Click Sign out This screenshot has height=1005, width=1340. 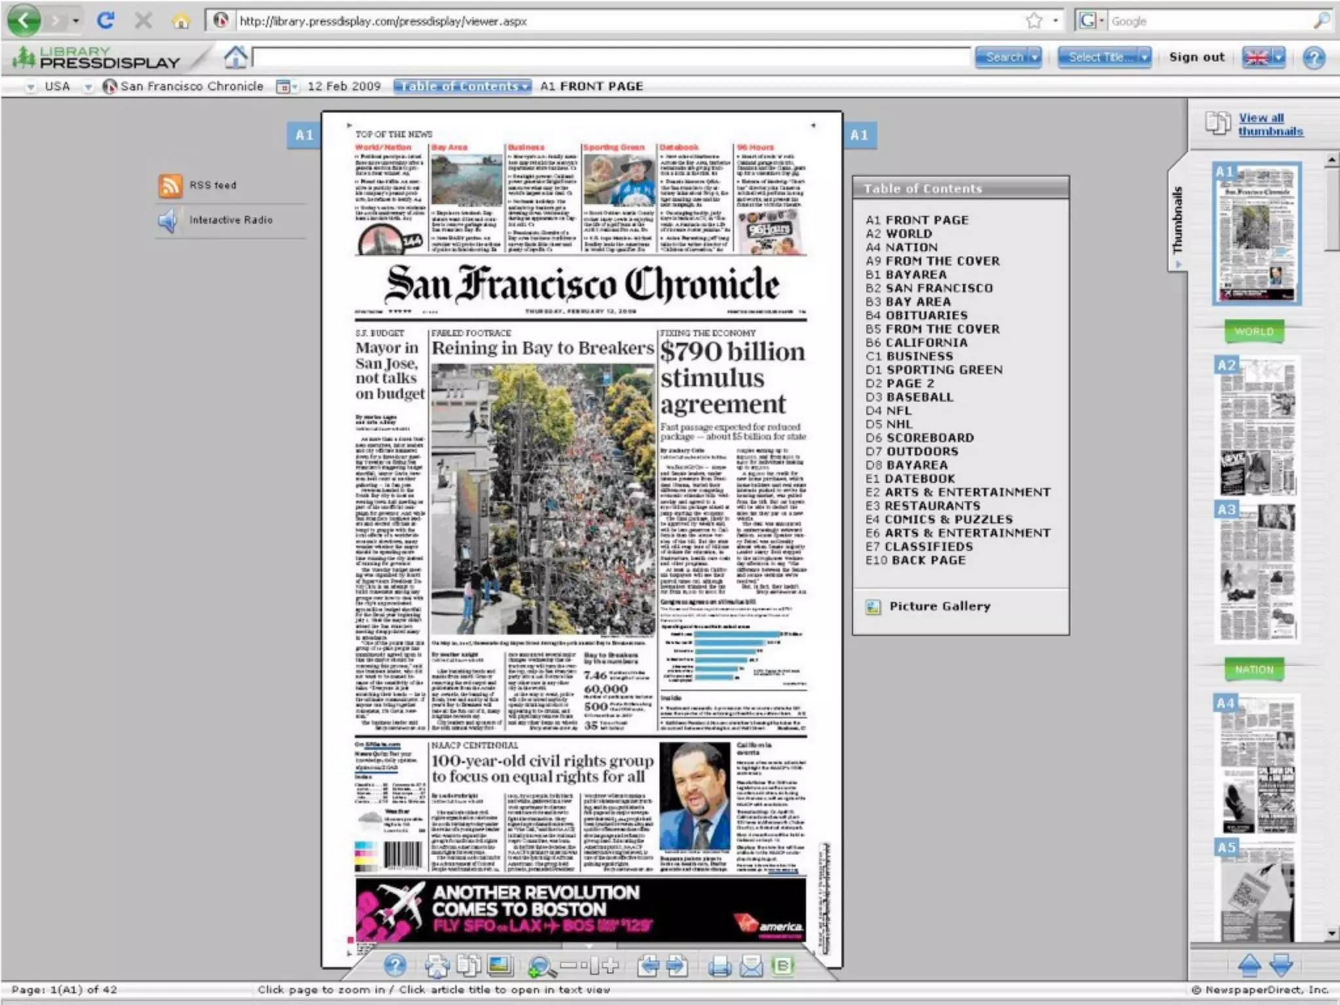(x=1196, y=58)
